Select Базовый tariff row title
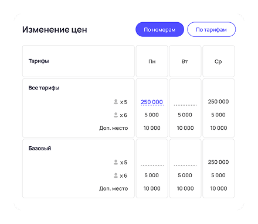 (x=40, y=149)
